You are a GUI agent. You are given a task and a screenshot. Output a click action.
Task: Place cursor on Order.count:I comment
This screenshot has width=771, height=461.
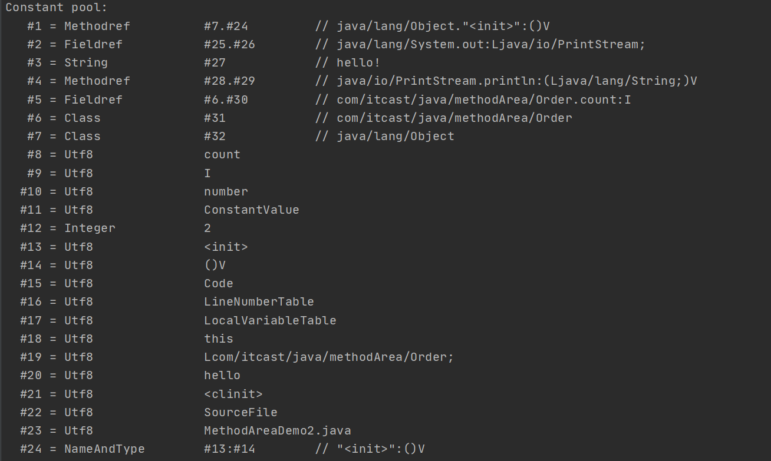click(484, 100)
